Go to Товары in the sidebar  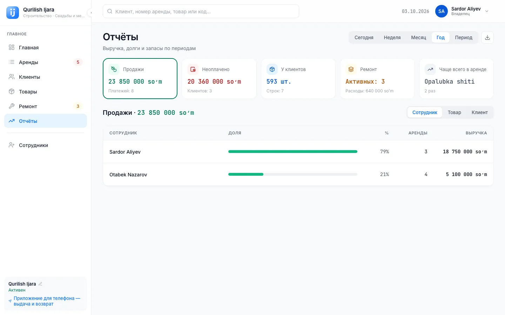(46, 91)
